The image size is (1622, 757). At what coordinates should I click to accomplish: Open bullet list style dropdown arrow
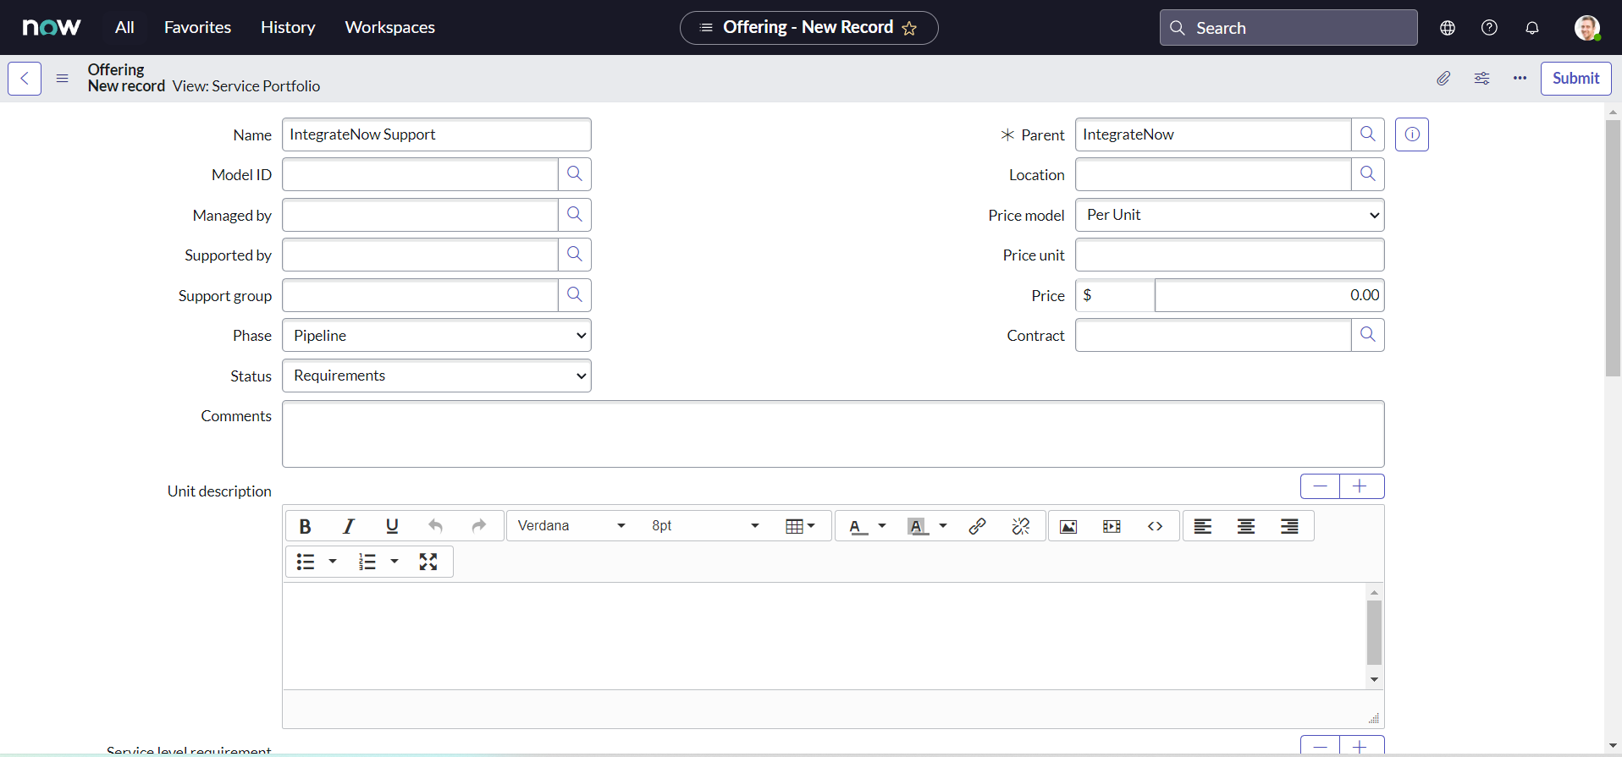[333, 562]
